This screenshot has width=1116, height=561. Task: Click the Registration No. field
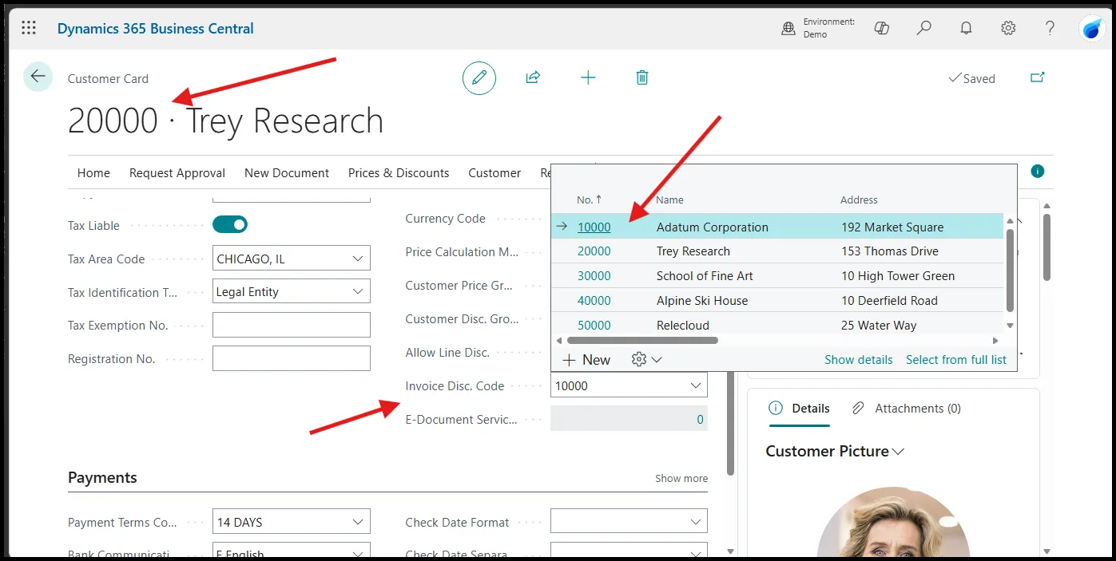[292, 358]
